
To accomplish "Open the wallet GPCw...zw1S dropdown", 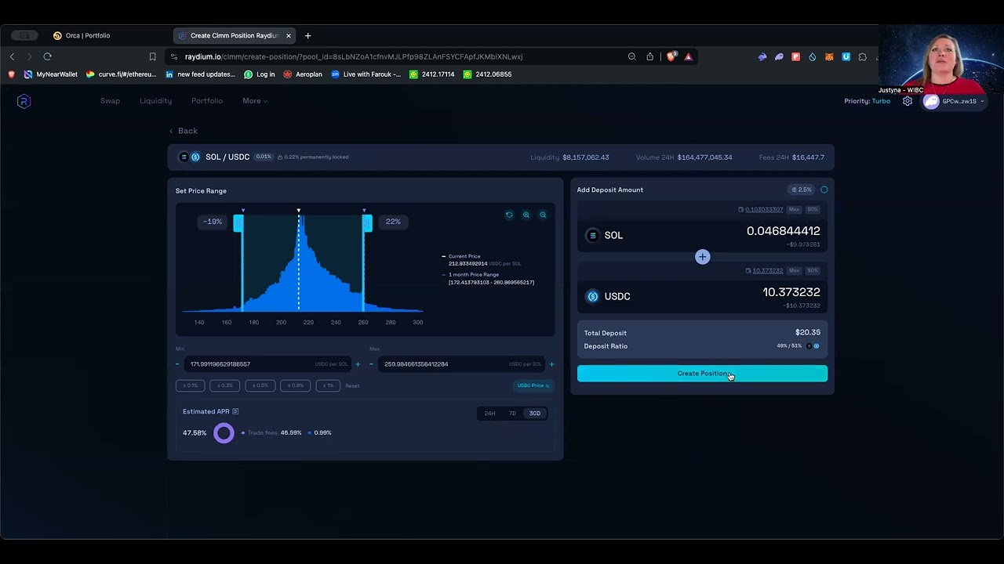I will pos(954,101).
